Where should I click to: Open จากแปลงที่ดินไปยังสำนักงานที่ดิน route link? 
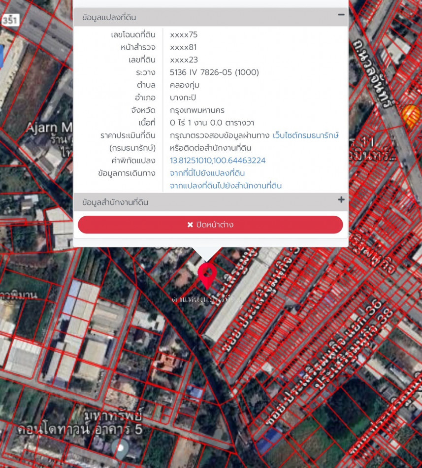(226, 186)
